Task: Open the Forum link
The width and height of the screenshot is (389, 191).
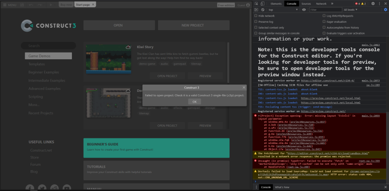Action: point(35,164)
